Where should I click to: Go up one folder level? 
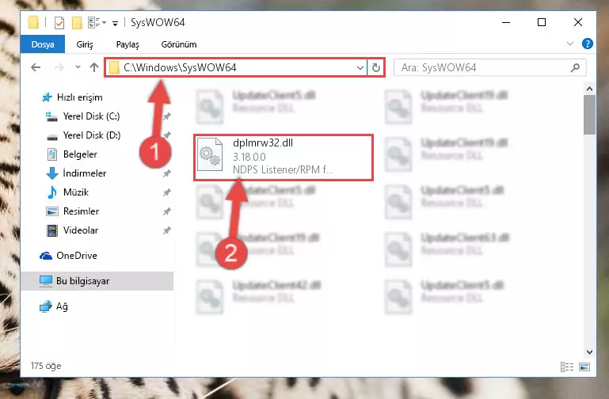click(94, 67)
